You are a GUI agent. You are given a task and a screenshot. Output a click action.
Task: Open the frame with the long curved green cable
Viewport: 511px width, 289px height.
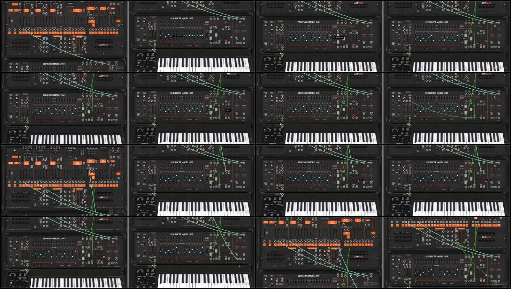[x=447, y=108]
